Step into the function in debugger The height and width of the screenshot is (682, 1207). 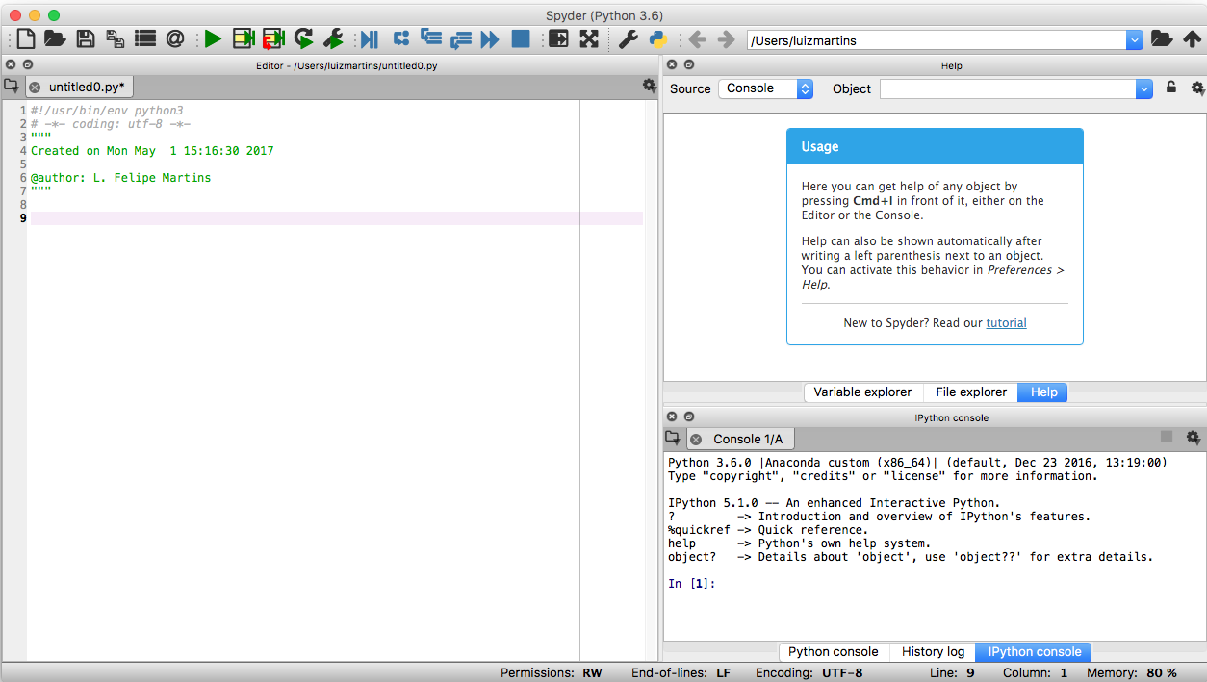pos(431,38)
